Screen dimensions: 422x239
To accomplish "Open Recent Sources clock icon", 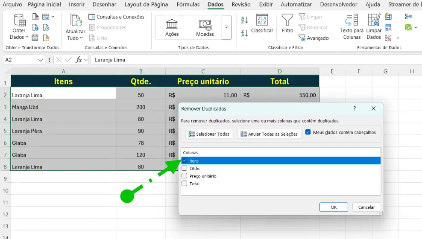I will (x=46, y=27).
